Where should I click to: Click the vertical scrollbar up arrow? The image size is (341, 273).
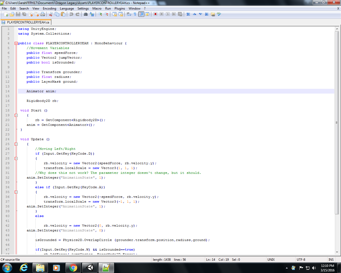coord(337,29)
